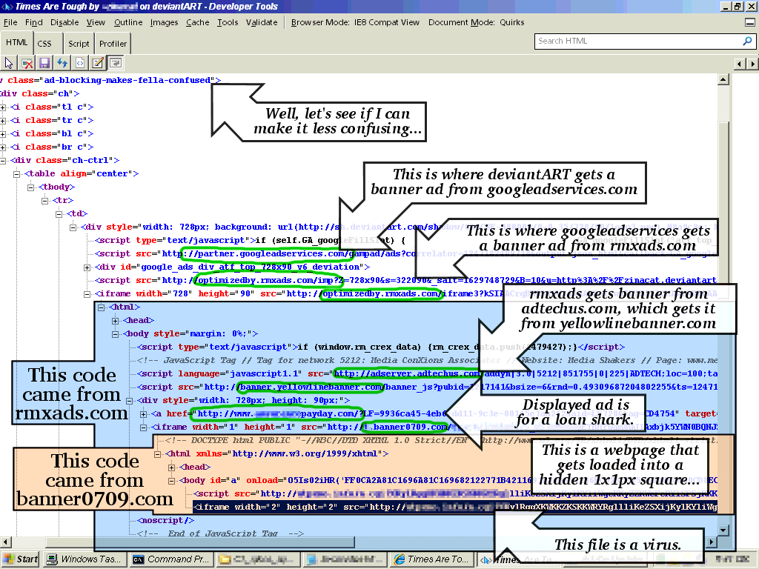Toggle the Word Wrap toolbar button
Viewport: 759px width, 569px height.
115,63
